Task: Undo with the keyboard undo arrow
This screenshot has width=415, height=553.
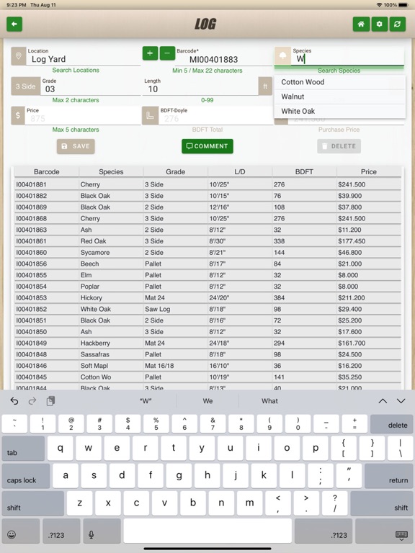Action: [x=14, y=401]
